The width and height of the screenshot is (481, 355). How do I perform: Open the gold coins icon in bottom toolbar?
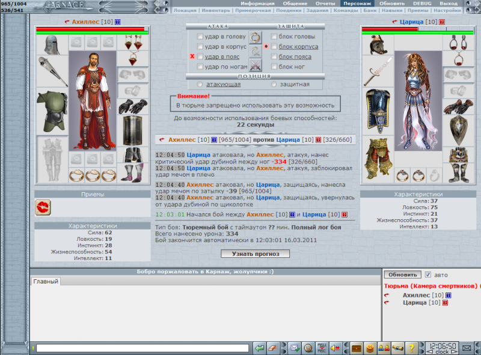[x=369, y=348]
